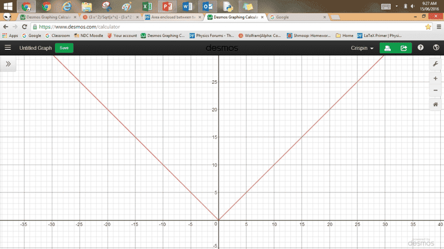Open the Crispin account dropdown
The width and height of the screenshot is (444, 249).
coord(362,48)
